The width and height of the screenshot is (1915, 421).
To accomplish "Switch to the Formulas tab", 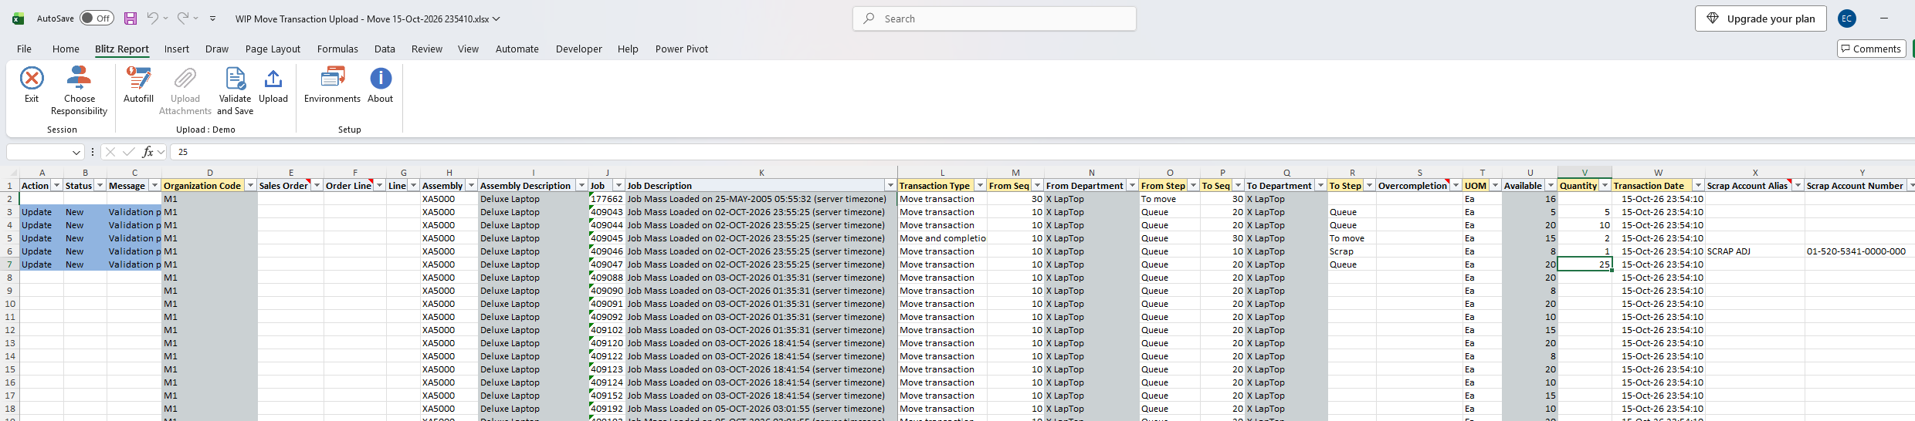I will pos(337,49).
